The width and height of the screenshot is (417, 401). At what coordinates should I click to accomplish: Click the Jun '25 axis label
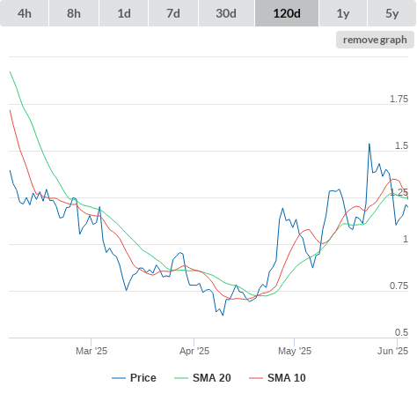[392, 351]
